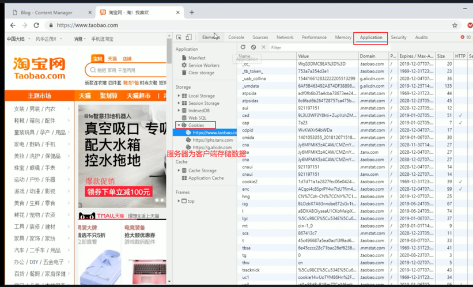Expand the top frame node
Image resolution: width=473 pixels, height=287 pixels.
(x=179, y=201)
